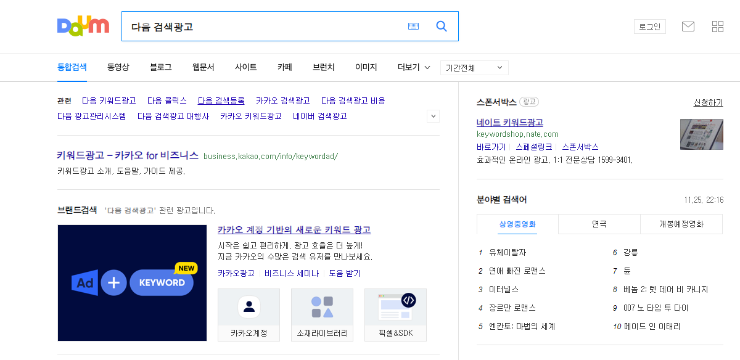740x360 pixels.
Task: Click the 로그인 button
Action: 650,27
